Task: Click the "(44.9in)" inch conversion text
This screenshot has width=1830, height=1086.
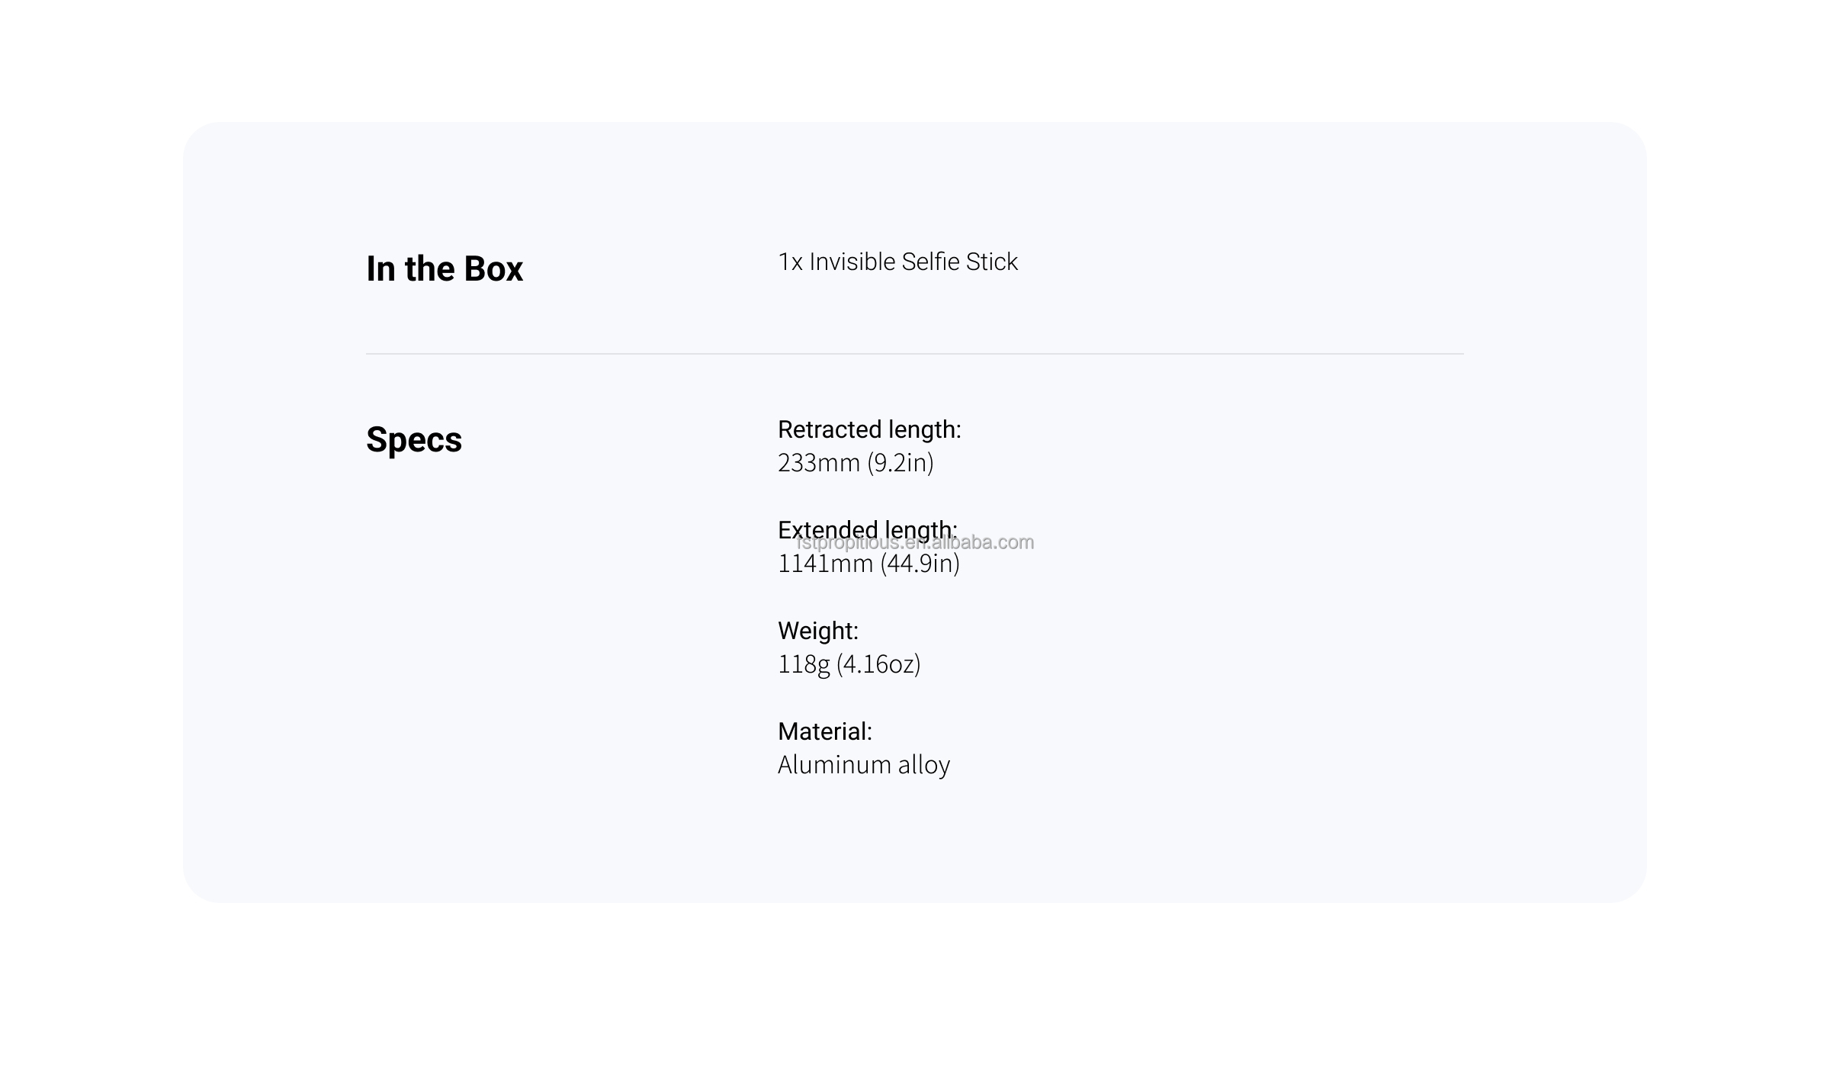Action: click(920, 564)
